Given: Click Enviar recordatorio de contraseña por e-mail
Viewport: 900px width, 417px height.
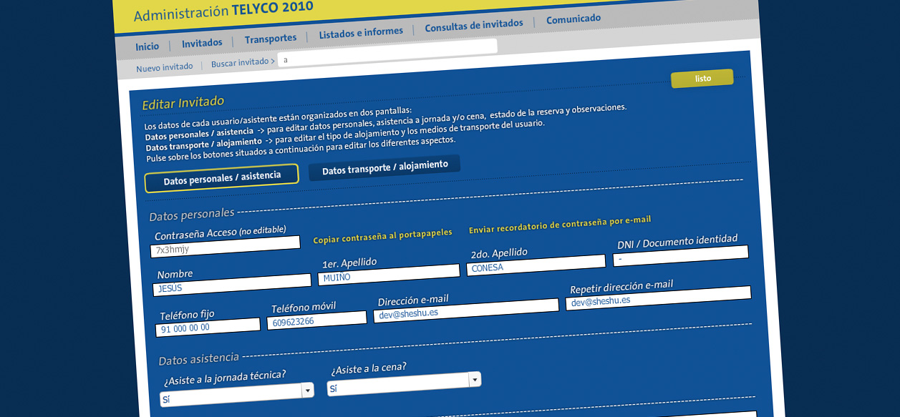Looking at the screenshot, I should 560,225.
